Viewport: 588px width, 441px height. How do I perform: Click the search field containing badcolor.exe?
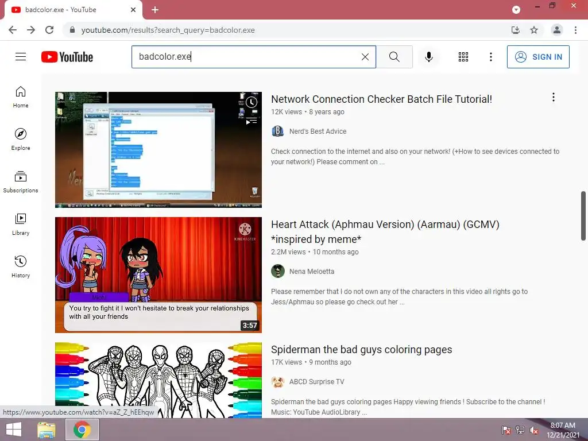tap(247, 57)
